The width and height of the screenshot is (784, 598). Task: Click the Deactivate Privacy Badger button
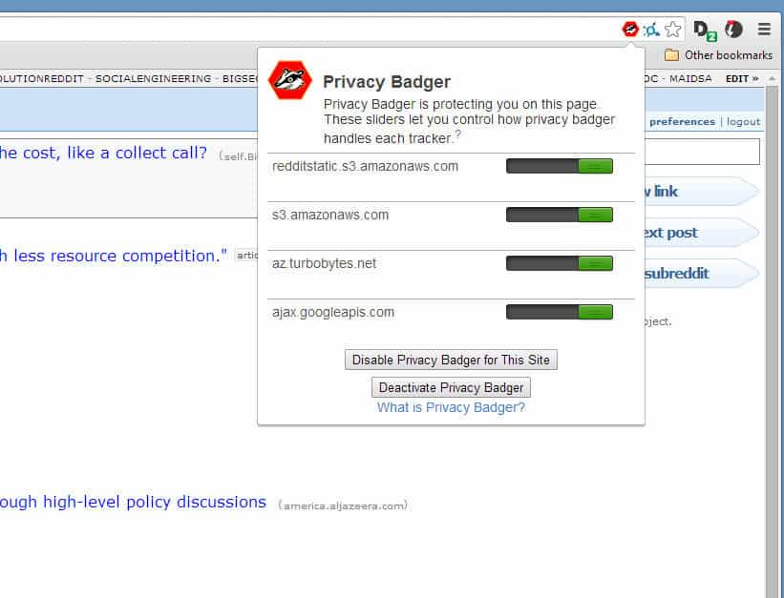pos(451,387)
